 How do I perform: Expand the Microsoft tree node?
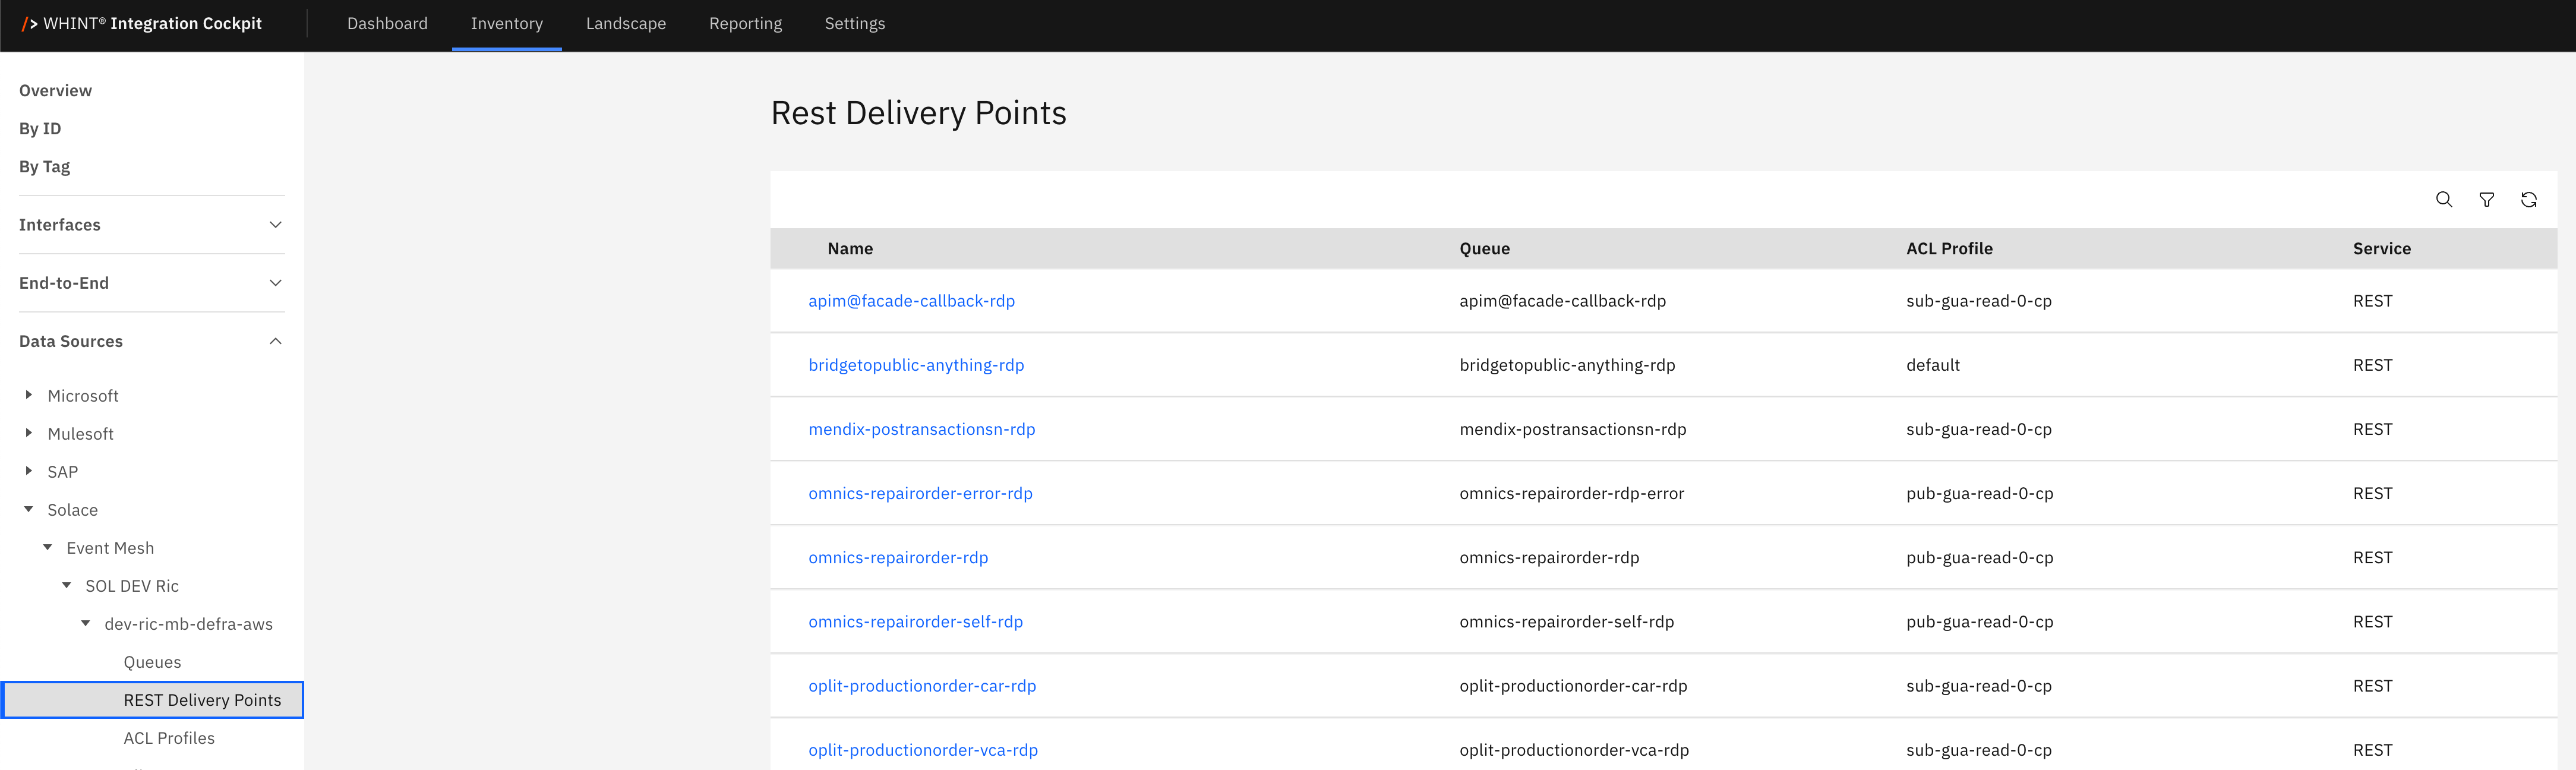29,395
